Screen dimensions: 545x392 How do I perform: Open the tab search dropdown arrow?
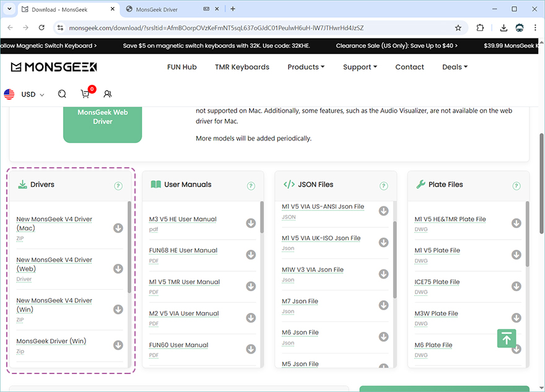[9, 9]
